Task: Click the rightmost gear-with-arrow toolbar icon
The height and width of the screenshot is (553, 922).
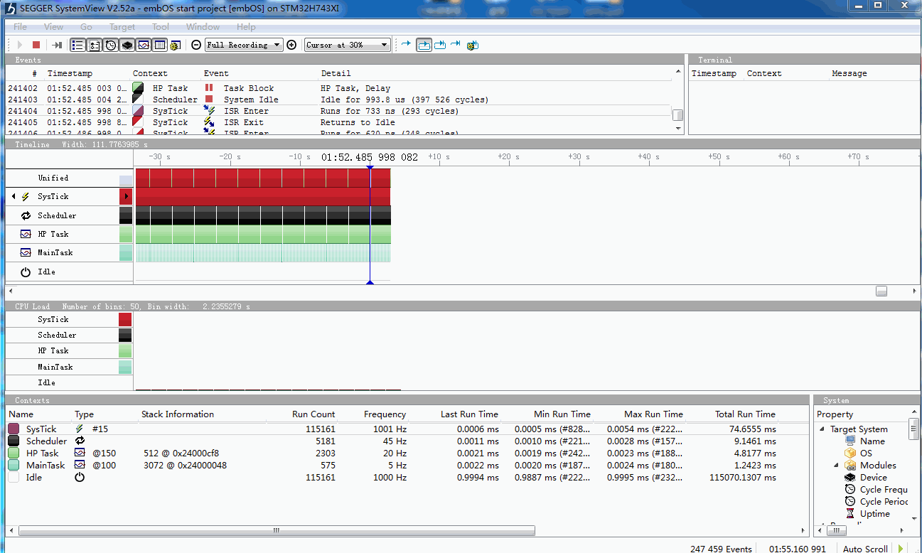Action: pos(473,45)
